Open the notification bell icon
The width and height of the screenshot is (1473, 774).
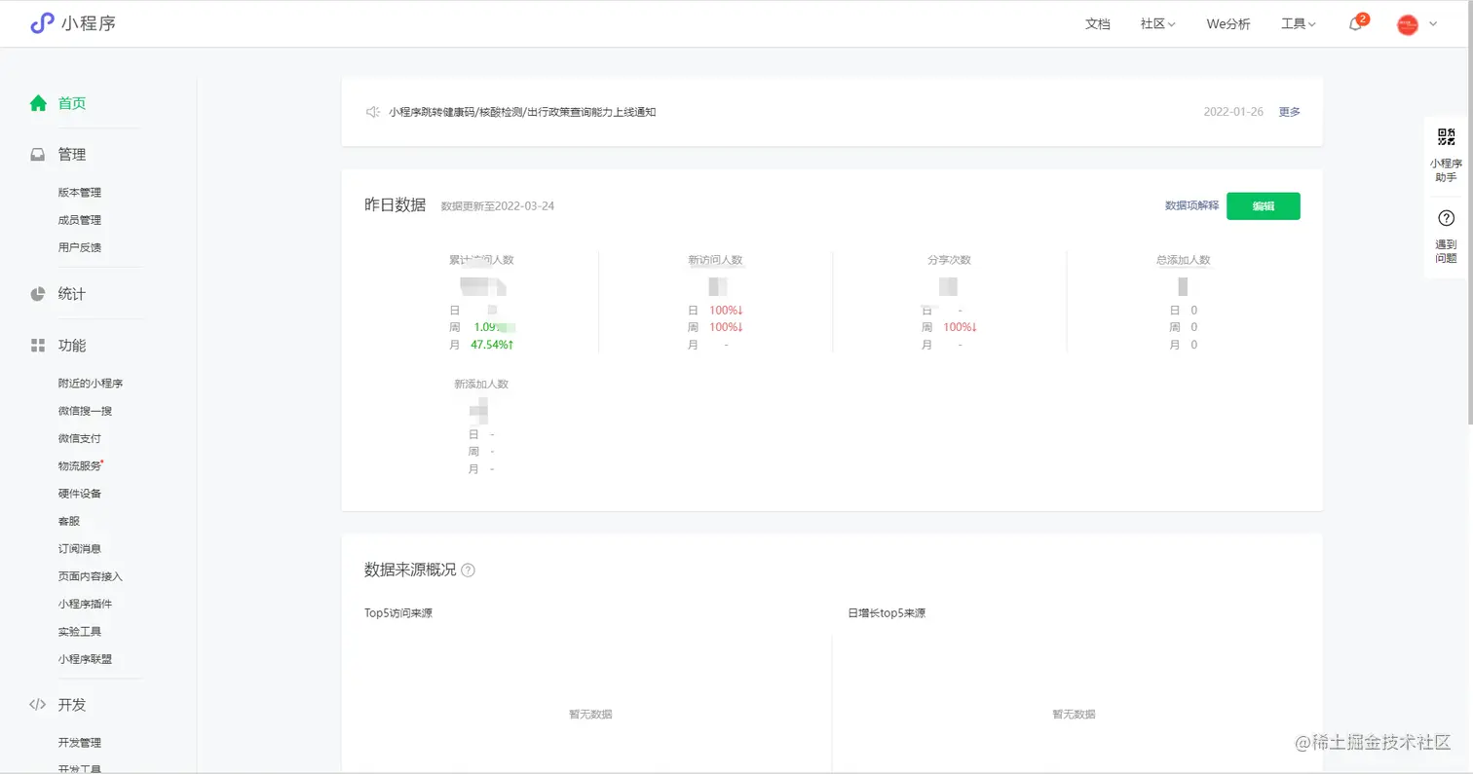tap(1355, 24)
